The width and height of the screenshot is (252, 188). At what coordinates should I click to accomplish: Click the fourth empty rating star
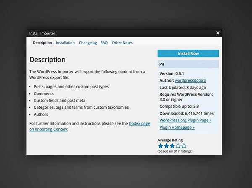tap(178, 146)
